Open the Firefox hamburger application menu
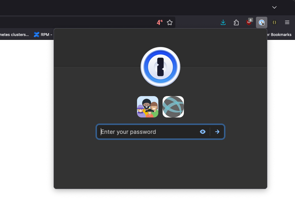The image size is (295, 210). coord(287,22)
